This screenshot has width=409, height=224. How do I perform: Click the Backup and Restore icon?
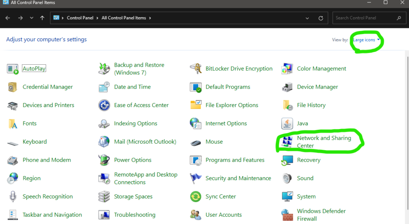click(x=104, y=69)
